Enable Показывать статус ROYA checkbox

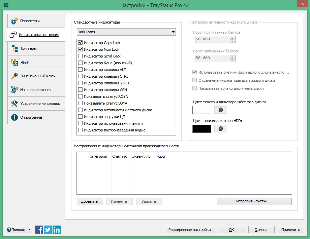(80, 96)
